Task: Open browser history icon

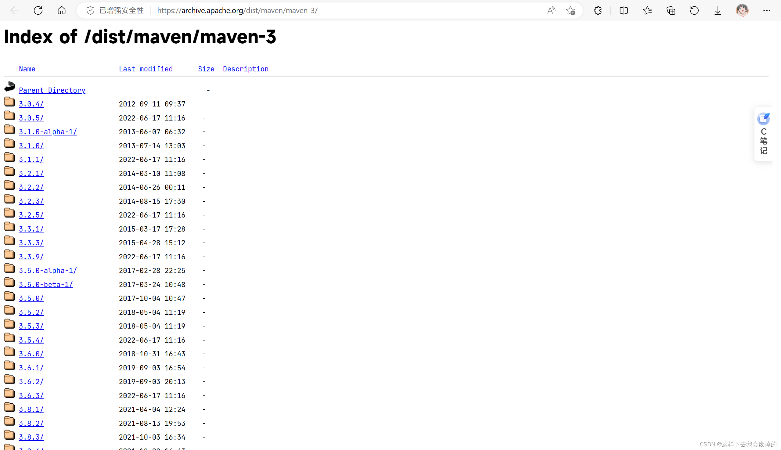Action: [x=694, y=10]
